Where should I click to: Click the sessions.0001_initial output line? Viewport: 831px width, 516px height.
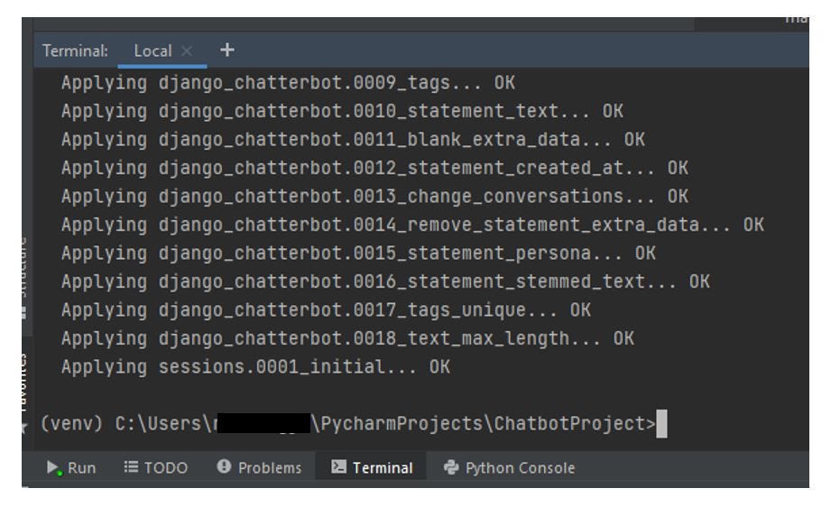click(255, 367)
